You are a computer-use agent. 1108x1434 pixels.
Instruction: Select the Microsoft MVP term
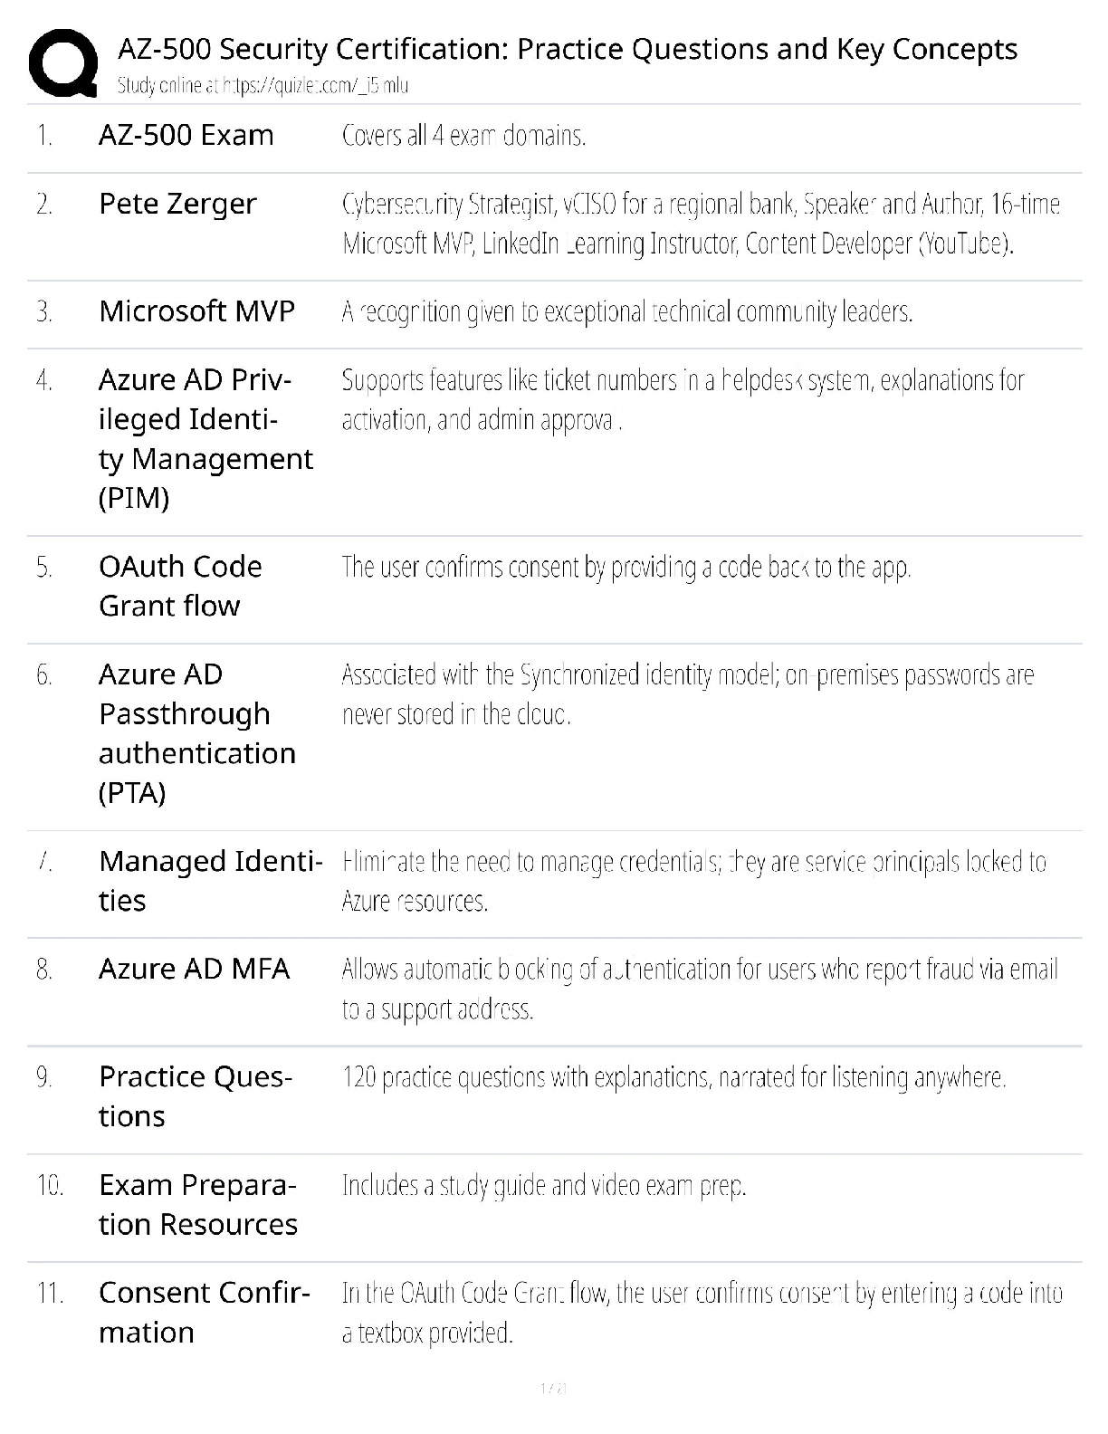point(196,311)
